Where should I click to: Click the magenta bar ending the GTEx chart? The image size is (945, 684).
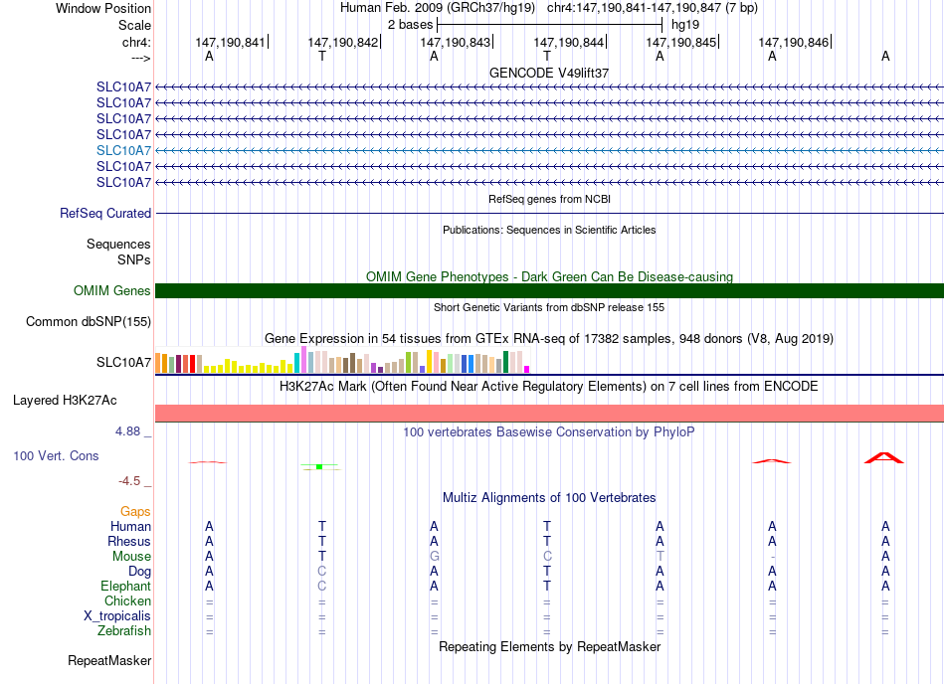(527, 369)
